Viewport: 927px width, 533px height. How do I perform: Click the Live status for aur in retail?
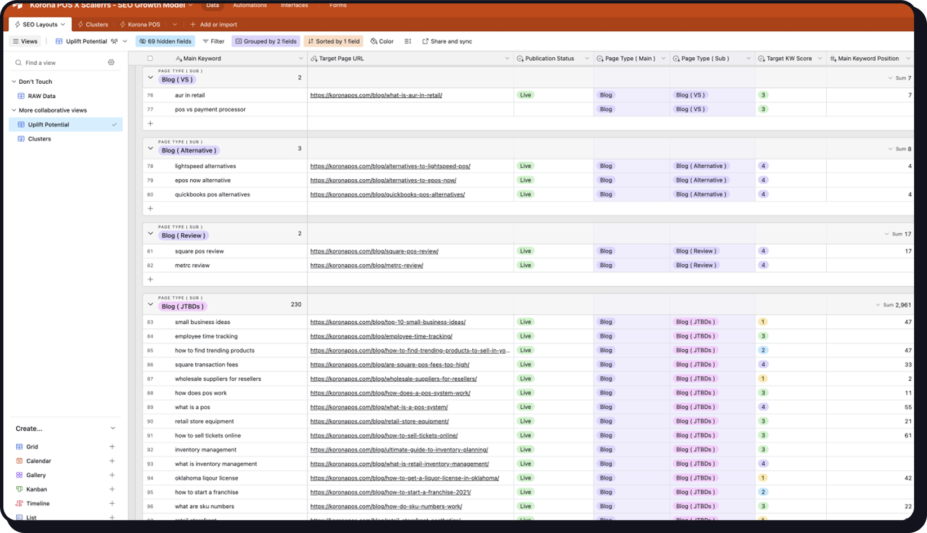coord(525,95)
